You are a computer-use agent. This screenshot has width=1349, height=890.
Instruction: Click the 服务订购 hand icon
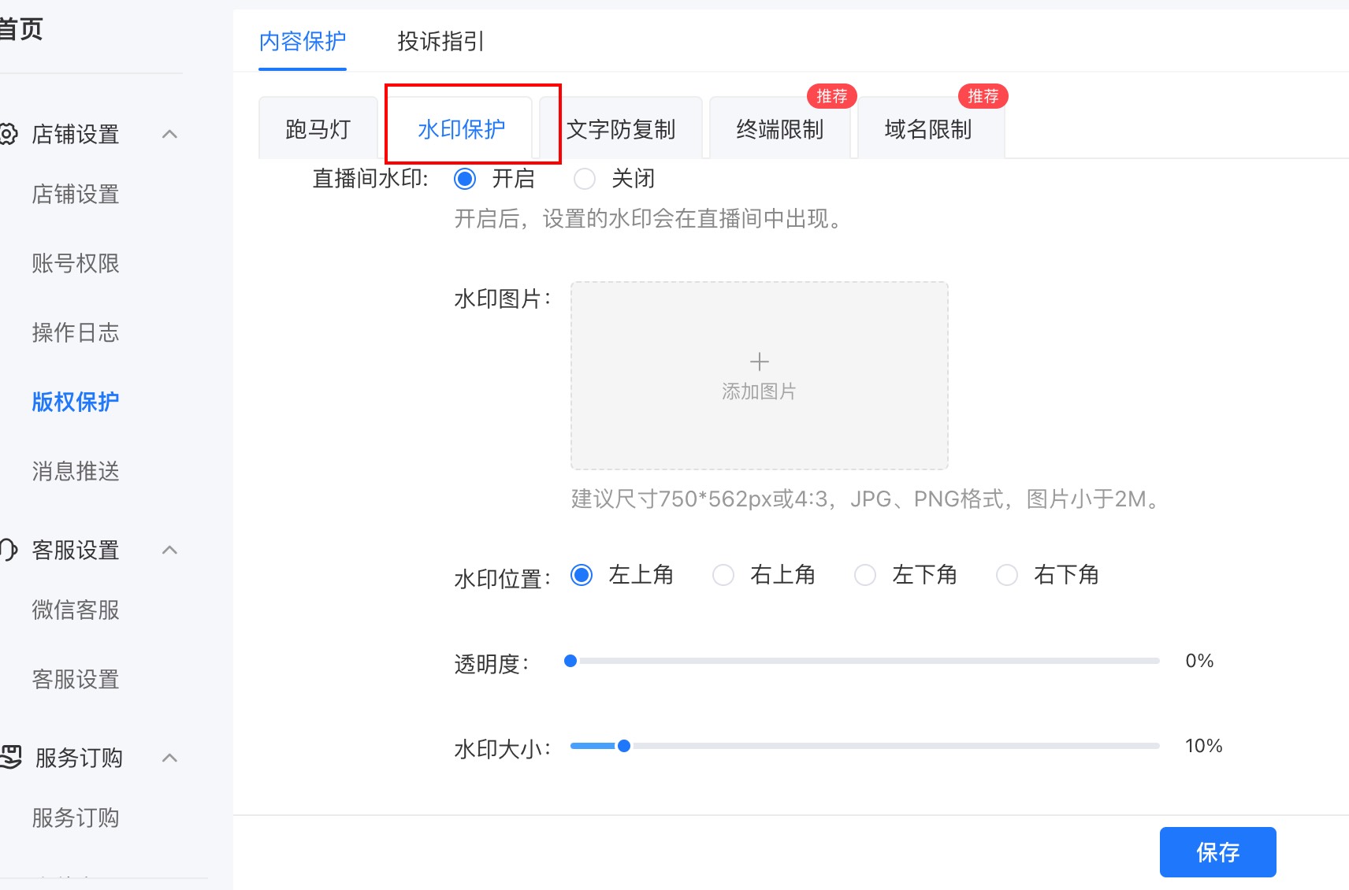[x=10, y=757]
